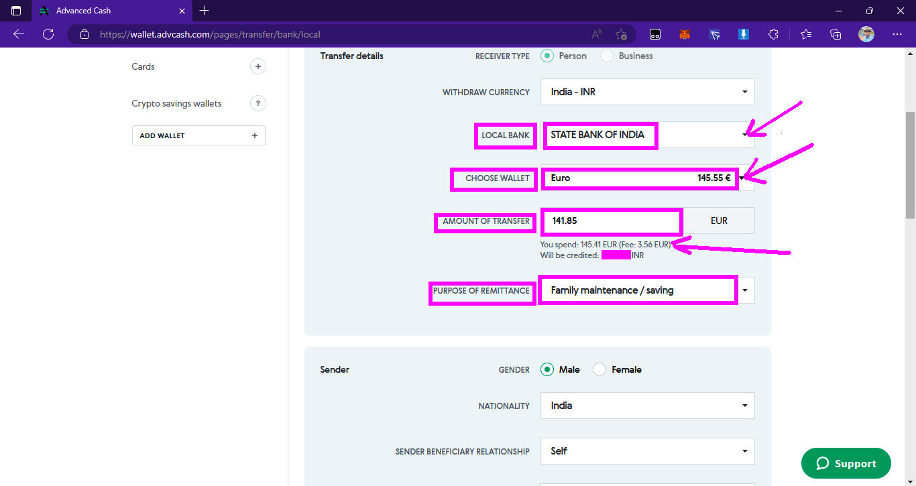916x486 pixels.
Task: Click the Amount of Transfer field with 141.85
Action: click(612, 221)
